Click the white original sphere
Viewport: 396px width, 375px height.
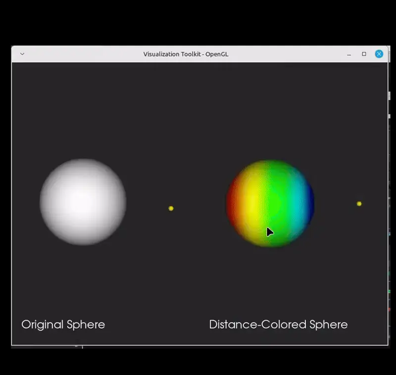[x=83, y=202]
